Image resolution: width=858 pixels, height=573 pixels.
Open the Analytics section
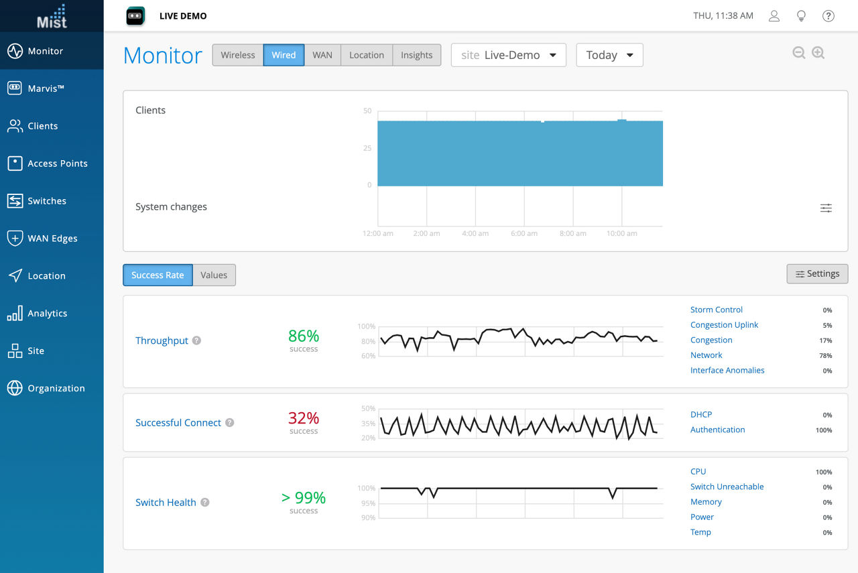pyautogui.click(x=49, y=313)
